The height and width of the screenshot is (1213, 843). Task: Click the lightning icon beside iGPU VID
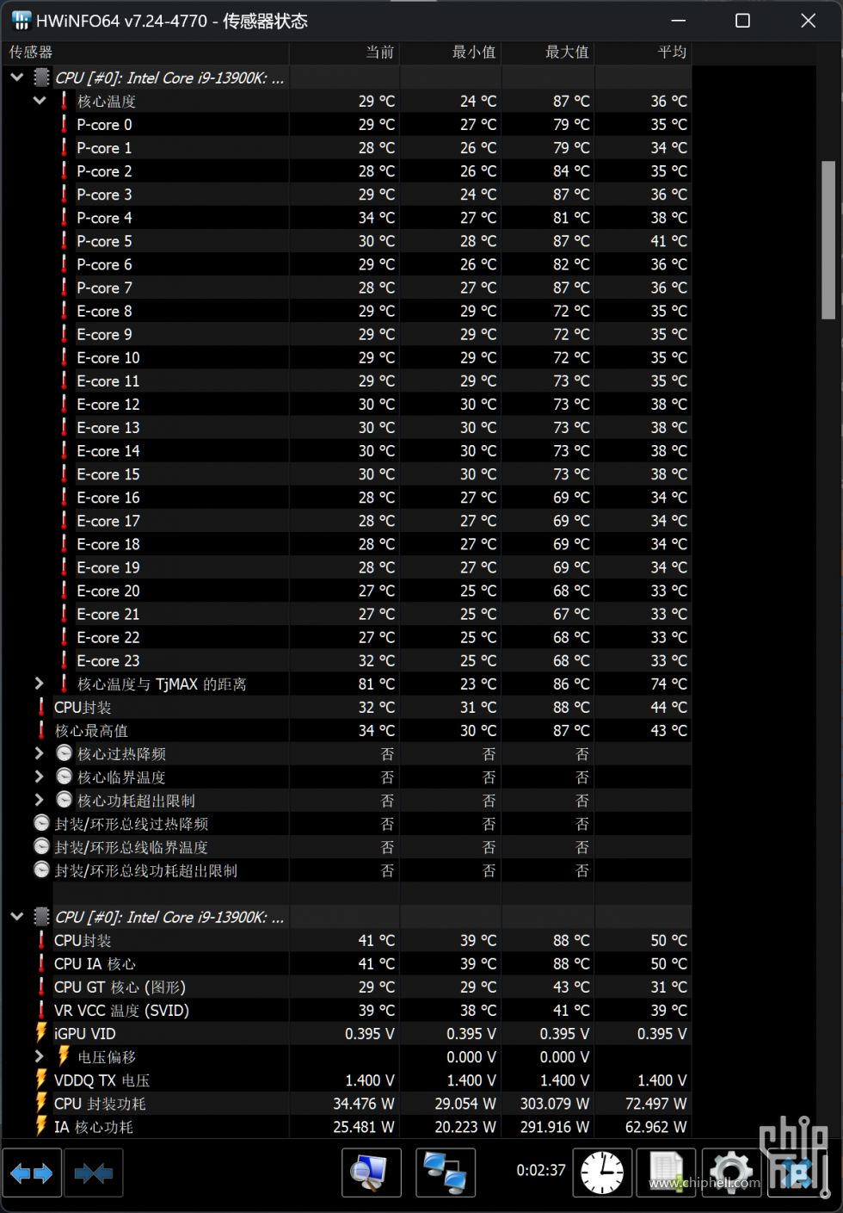41,1033
